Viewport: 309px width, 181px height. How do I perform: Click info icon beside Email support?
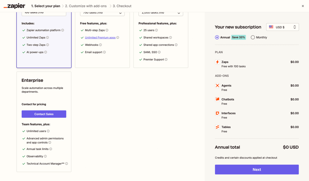point(104,52)
